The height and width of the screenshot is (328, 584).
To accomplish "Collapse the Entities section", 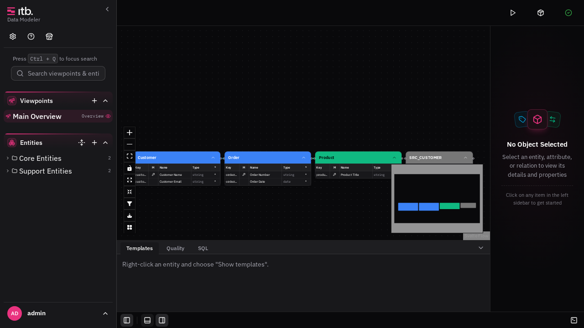I will click(105, 143).
